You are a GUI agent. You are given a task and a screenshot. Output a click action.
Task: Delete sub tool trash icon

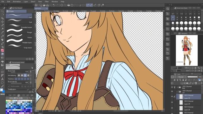click(x=33, y=59)
